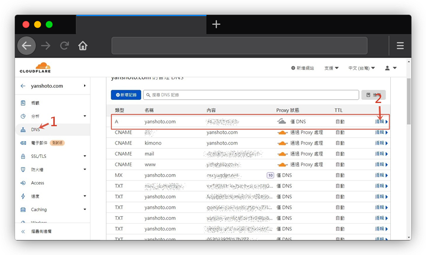Click the page vertical scrollbar

pos(408,101)
